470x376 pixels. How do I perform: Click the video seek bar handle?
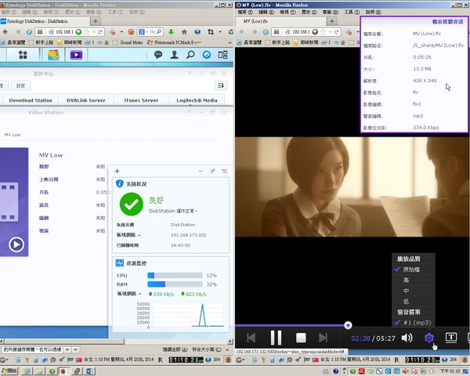[x=348, y=325]
